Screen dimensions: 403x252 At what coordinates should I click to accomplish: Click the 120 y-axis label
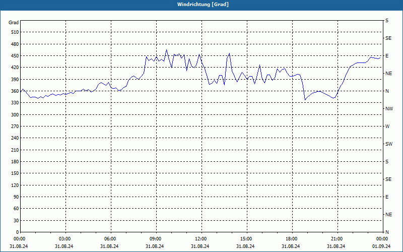[15, 185]
